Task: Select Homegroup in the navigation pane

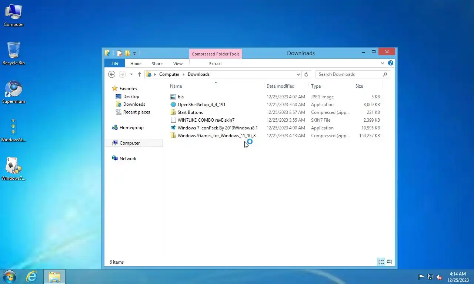Action: coord(131,128)
